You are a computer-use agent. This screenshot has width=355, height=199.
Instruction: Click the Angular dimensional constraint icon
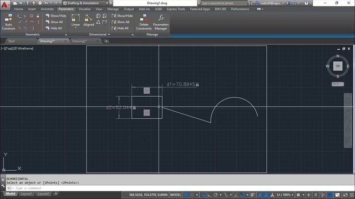(98, 22)
